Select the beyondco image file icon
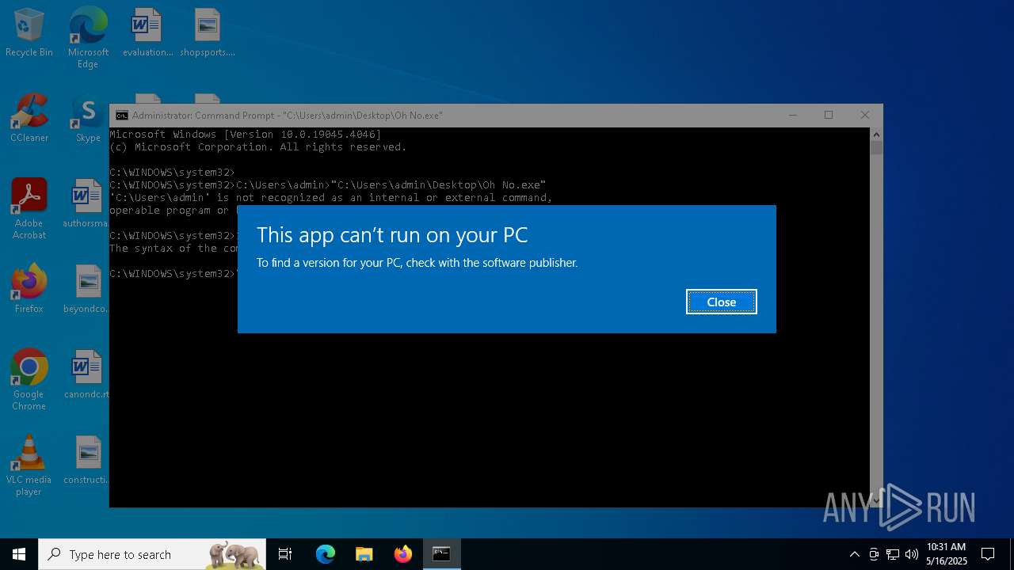This screenshot has width=1014, height=570. 86,289
